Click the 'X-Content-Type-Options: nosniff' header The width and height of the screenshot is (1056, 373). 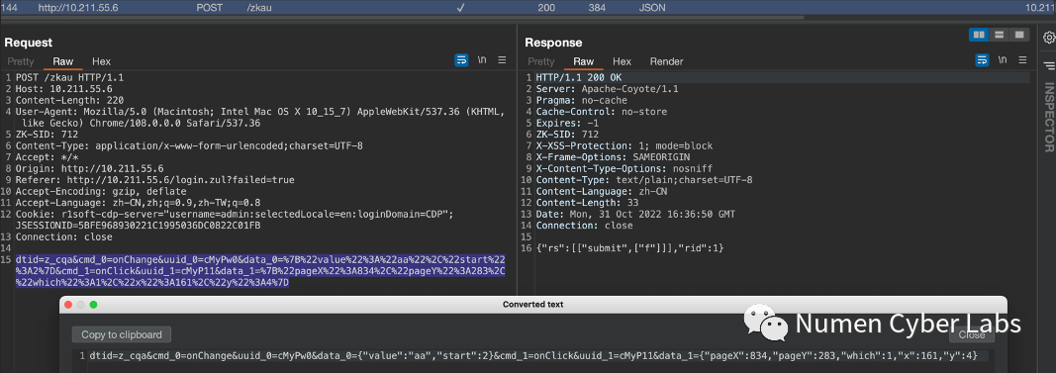coord(624,168)
